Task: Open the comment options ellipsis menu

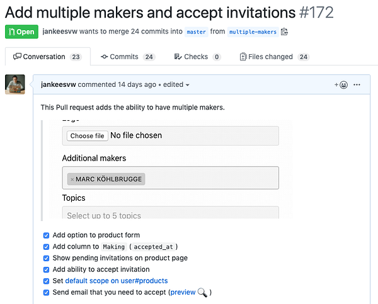Action: [357, 84]
